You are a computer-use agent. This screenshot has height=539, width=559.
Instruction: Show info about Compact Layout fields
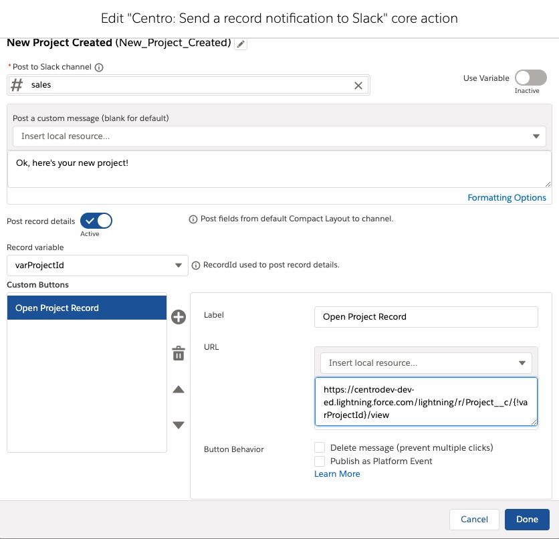[x=193, y=219]
